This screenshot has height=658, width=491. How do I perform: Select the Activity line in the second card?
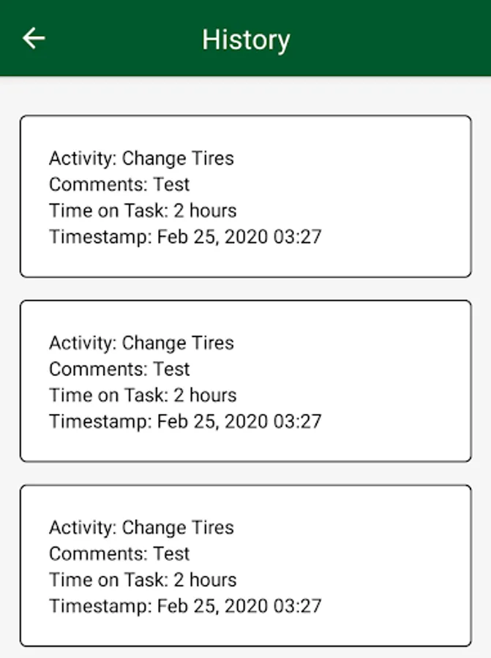[141, 343]
